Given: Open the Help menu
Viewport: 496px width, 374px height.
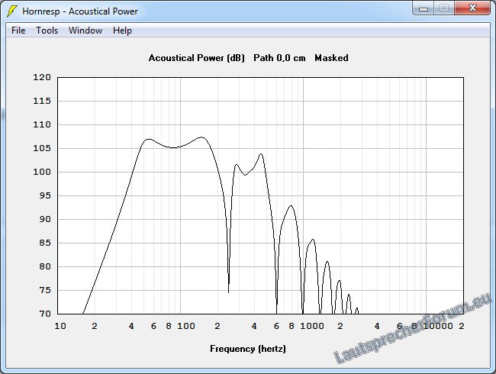Looking at the screenshot, I should click(x=122, y=31).
